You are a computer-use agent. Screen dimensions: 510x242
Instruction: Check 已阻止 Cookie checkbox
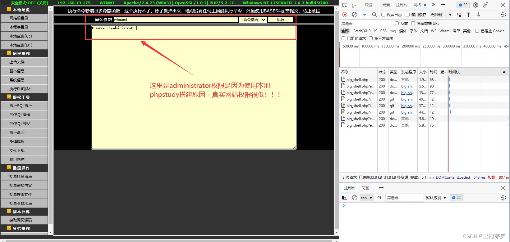(x=477, y=31)
